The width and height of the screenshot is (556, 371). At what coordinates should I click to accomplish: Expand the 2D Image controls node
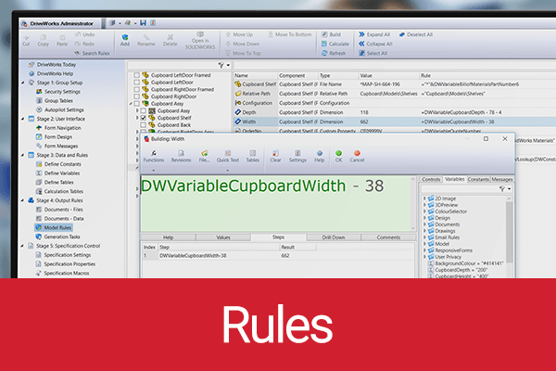click(424, 198)
